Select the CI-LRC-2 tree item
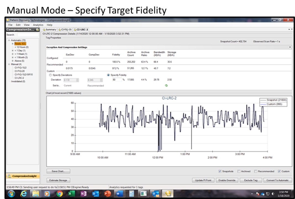 (19, 78)
